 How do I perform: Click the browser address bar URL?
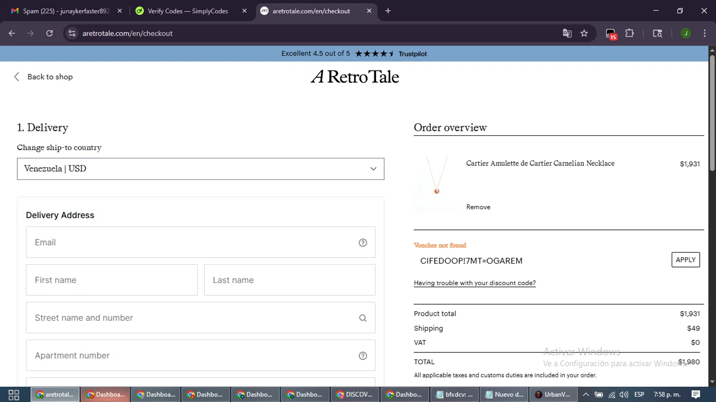(x=127, y=33)
